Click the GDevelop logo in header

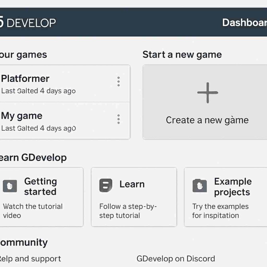(x=28, y=23)
